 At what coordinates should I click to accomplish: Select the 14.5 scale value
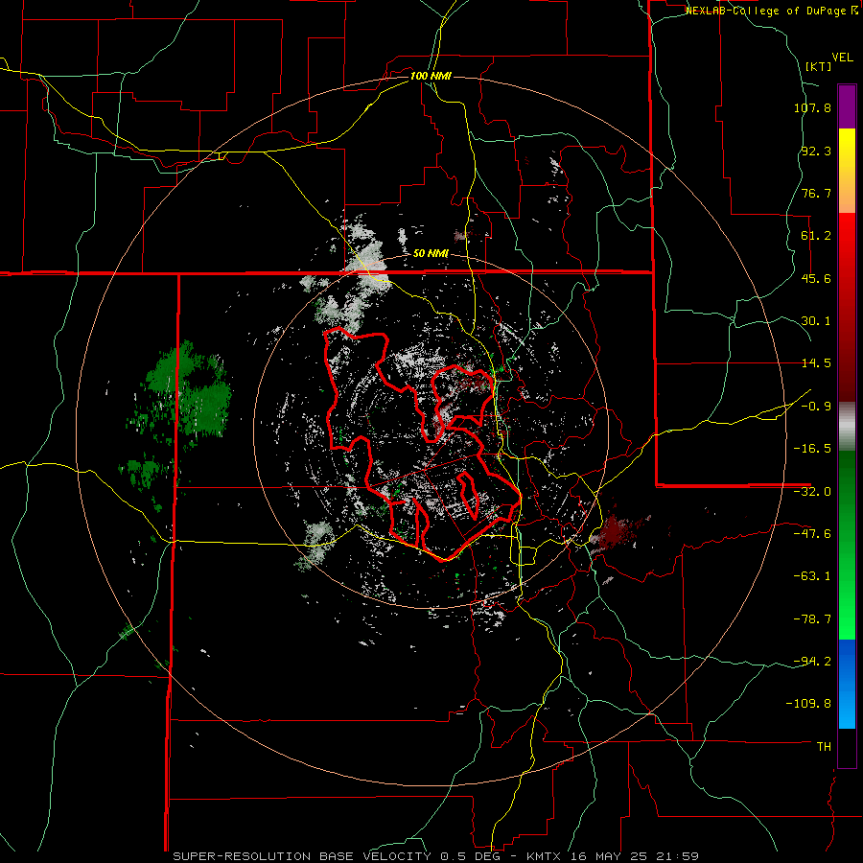[816, 363]
